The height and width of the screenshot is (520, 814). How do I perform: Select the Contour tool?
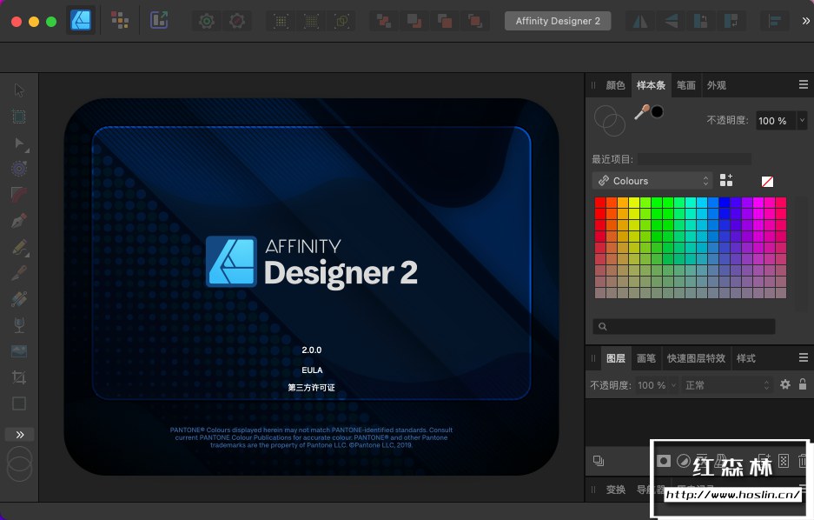(19, 169)
